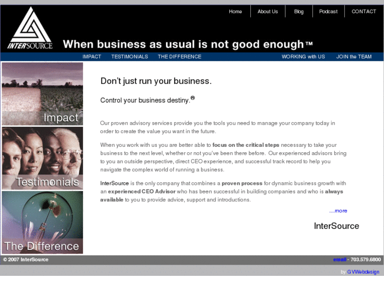This screenshot has height=288, width=384.
Task: Click the bold phrase experienced CEO Advisor
Action: [142, 192]
